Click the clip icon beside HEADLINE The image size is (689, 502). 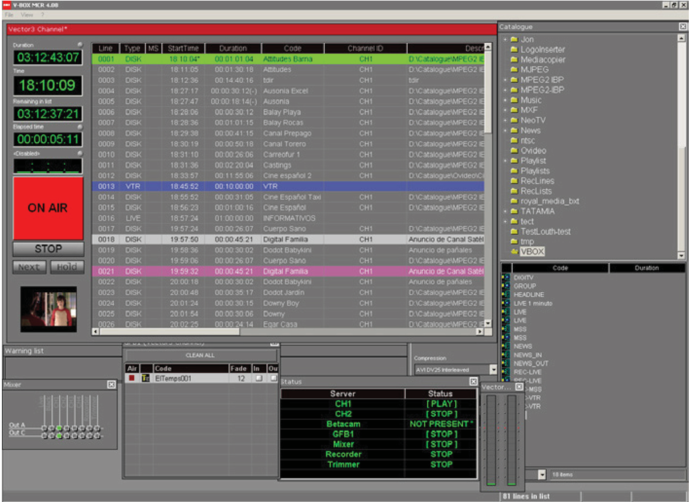(x=506, y=295)
